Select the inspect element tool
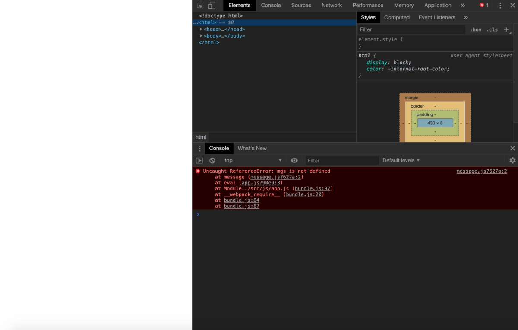The image size is (518, 330). pos(199,5)
